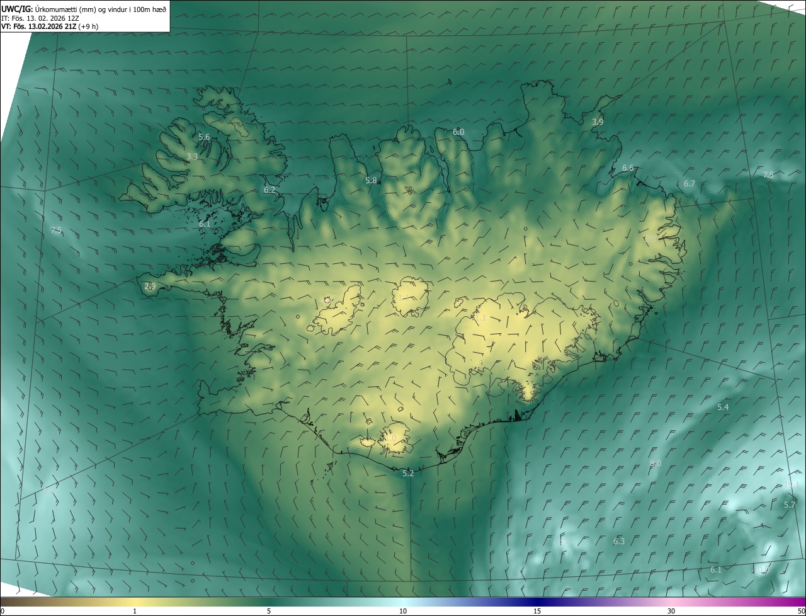Click the 6.0 value on the north coast
Screen dimensions: 806x616
[458, 132]
